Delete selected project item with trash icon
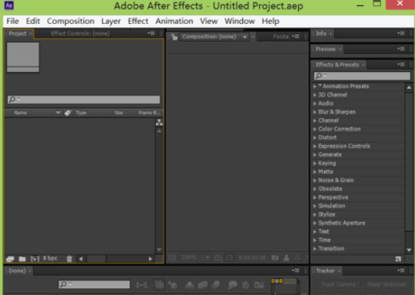The height and width of the screenshot is (295, 415). click(x=69, y=259)
